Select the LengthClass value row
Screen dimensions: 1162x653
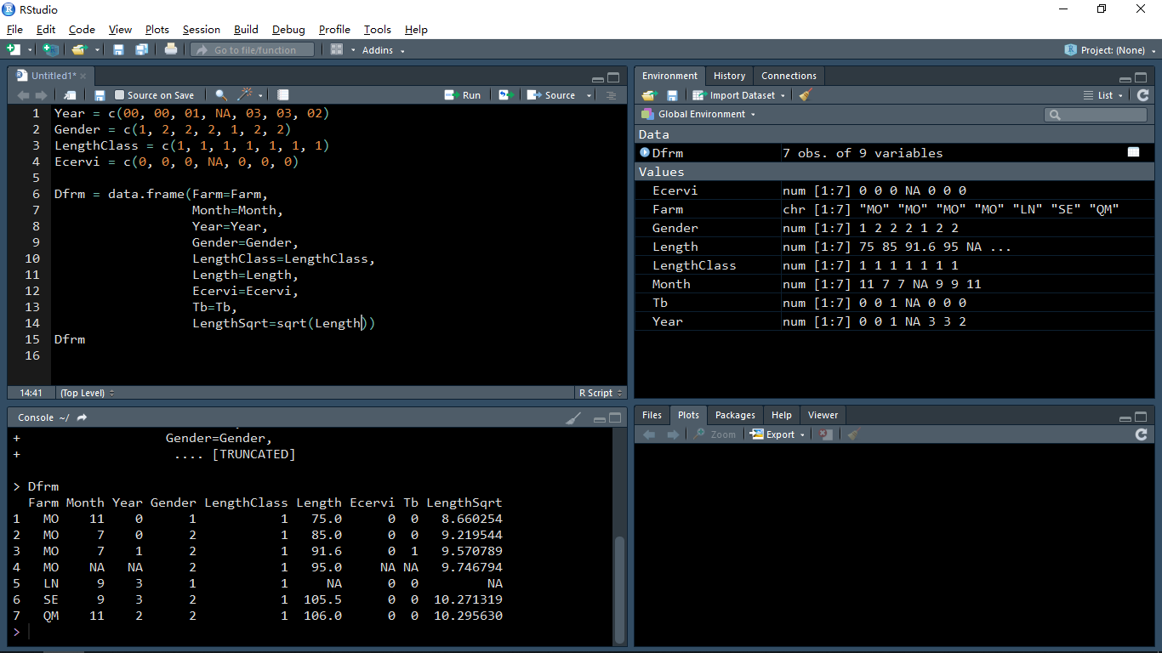click(x=894, y=265)
